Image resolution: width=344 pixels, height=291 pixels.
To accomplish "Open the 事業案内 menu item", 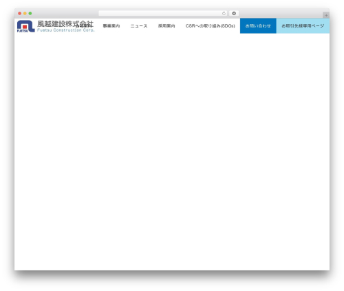I will pyautogui.click(x=111, y=26).
